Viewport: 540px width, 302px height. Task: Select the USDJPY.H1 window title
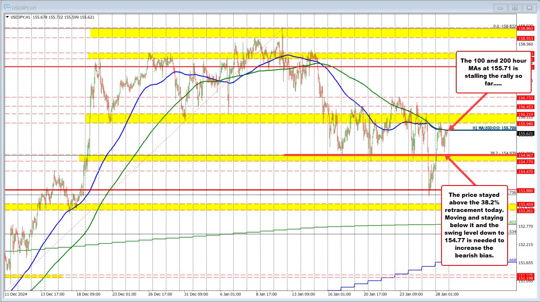pyautogui.click(x=23, y=7)
